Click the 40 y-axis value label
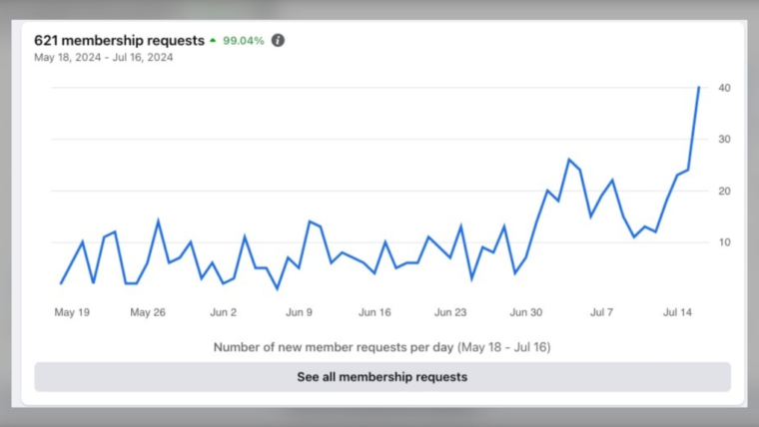 click(x=723, y=88)
